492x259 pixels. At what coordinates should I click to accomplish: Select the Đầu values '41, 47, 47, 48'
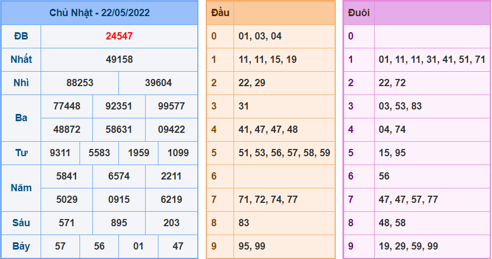pyautogui.click(x=268, y=129)
